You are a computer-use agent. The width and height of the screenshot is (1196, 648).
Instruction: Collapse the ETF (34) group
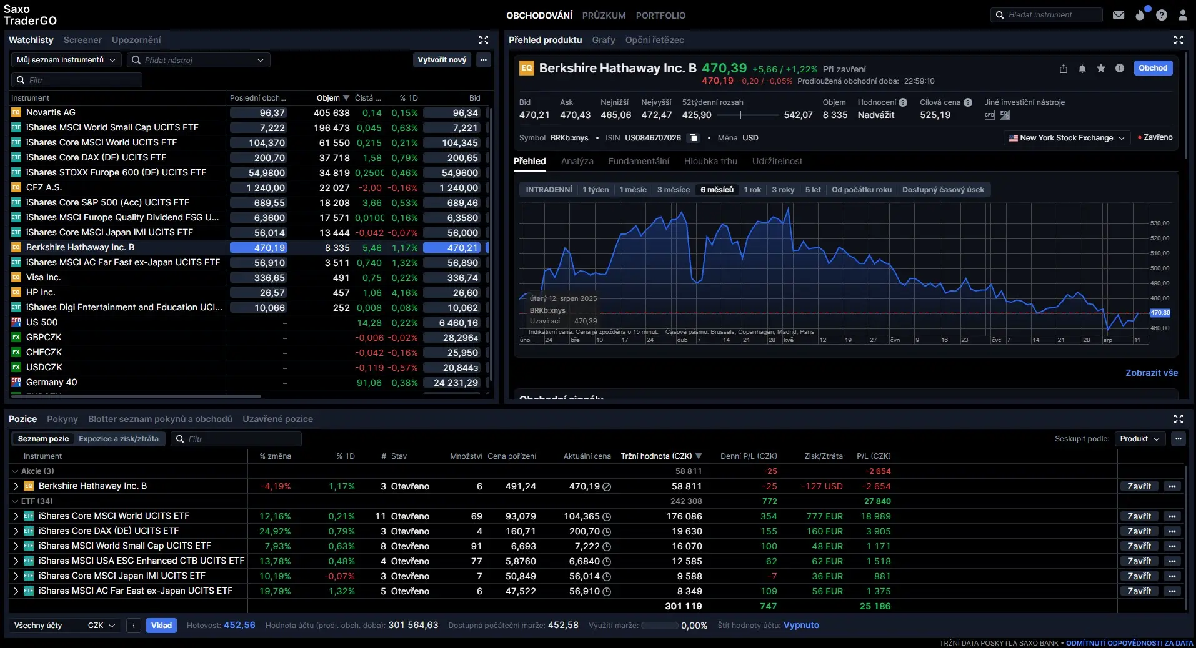click(15, 501)
